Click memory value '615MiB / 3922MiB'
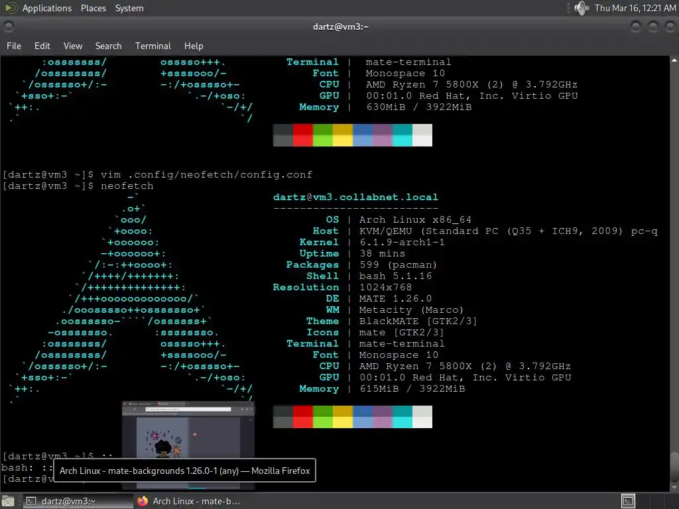Viewport: 679px width, 509px height. [412, 388]
